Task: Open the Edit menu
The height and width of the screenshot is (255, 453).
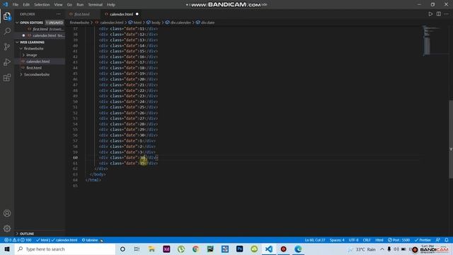Action: pyautogui.click(x=26, y=5)
